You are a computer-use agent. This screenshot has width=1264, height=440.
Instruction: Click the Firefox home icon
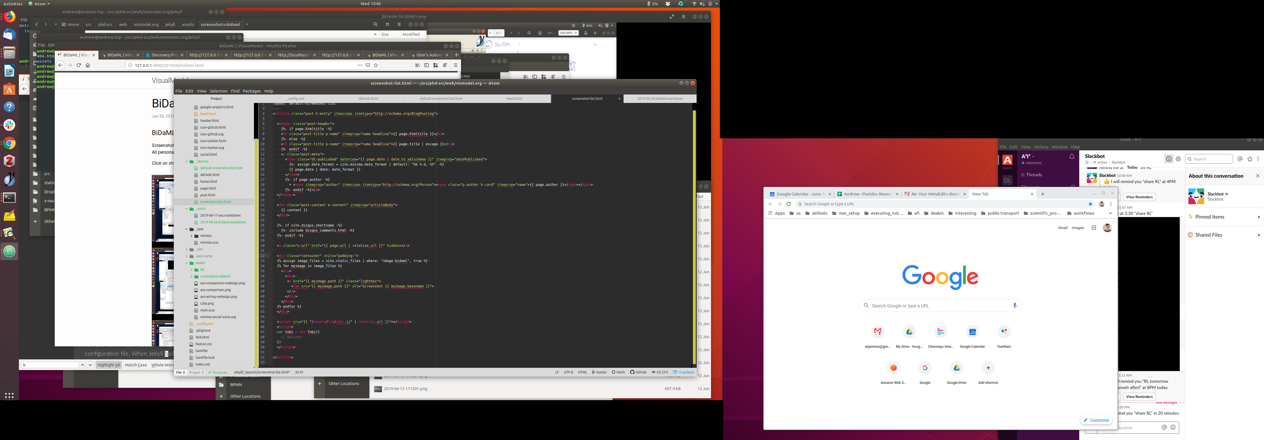pyautogui.click(x=88, y=65)
